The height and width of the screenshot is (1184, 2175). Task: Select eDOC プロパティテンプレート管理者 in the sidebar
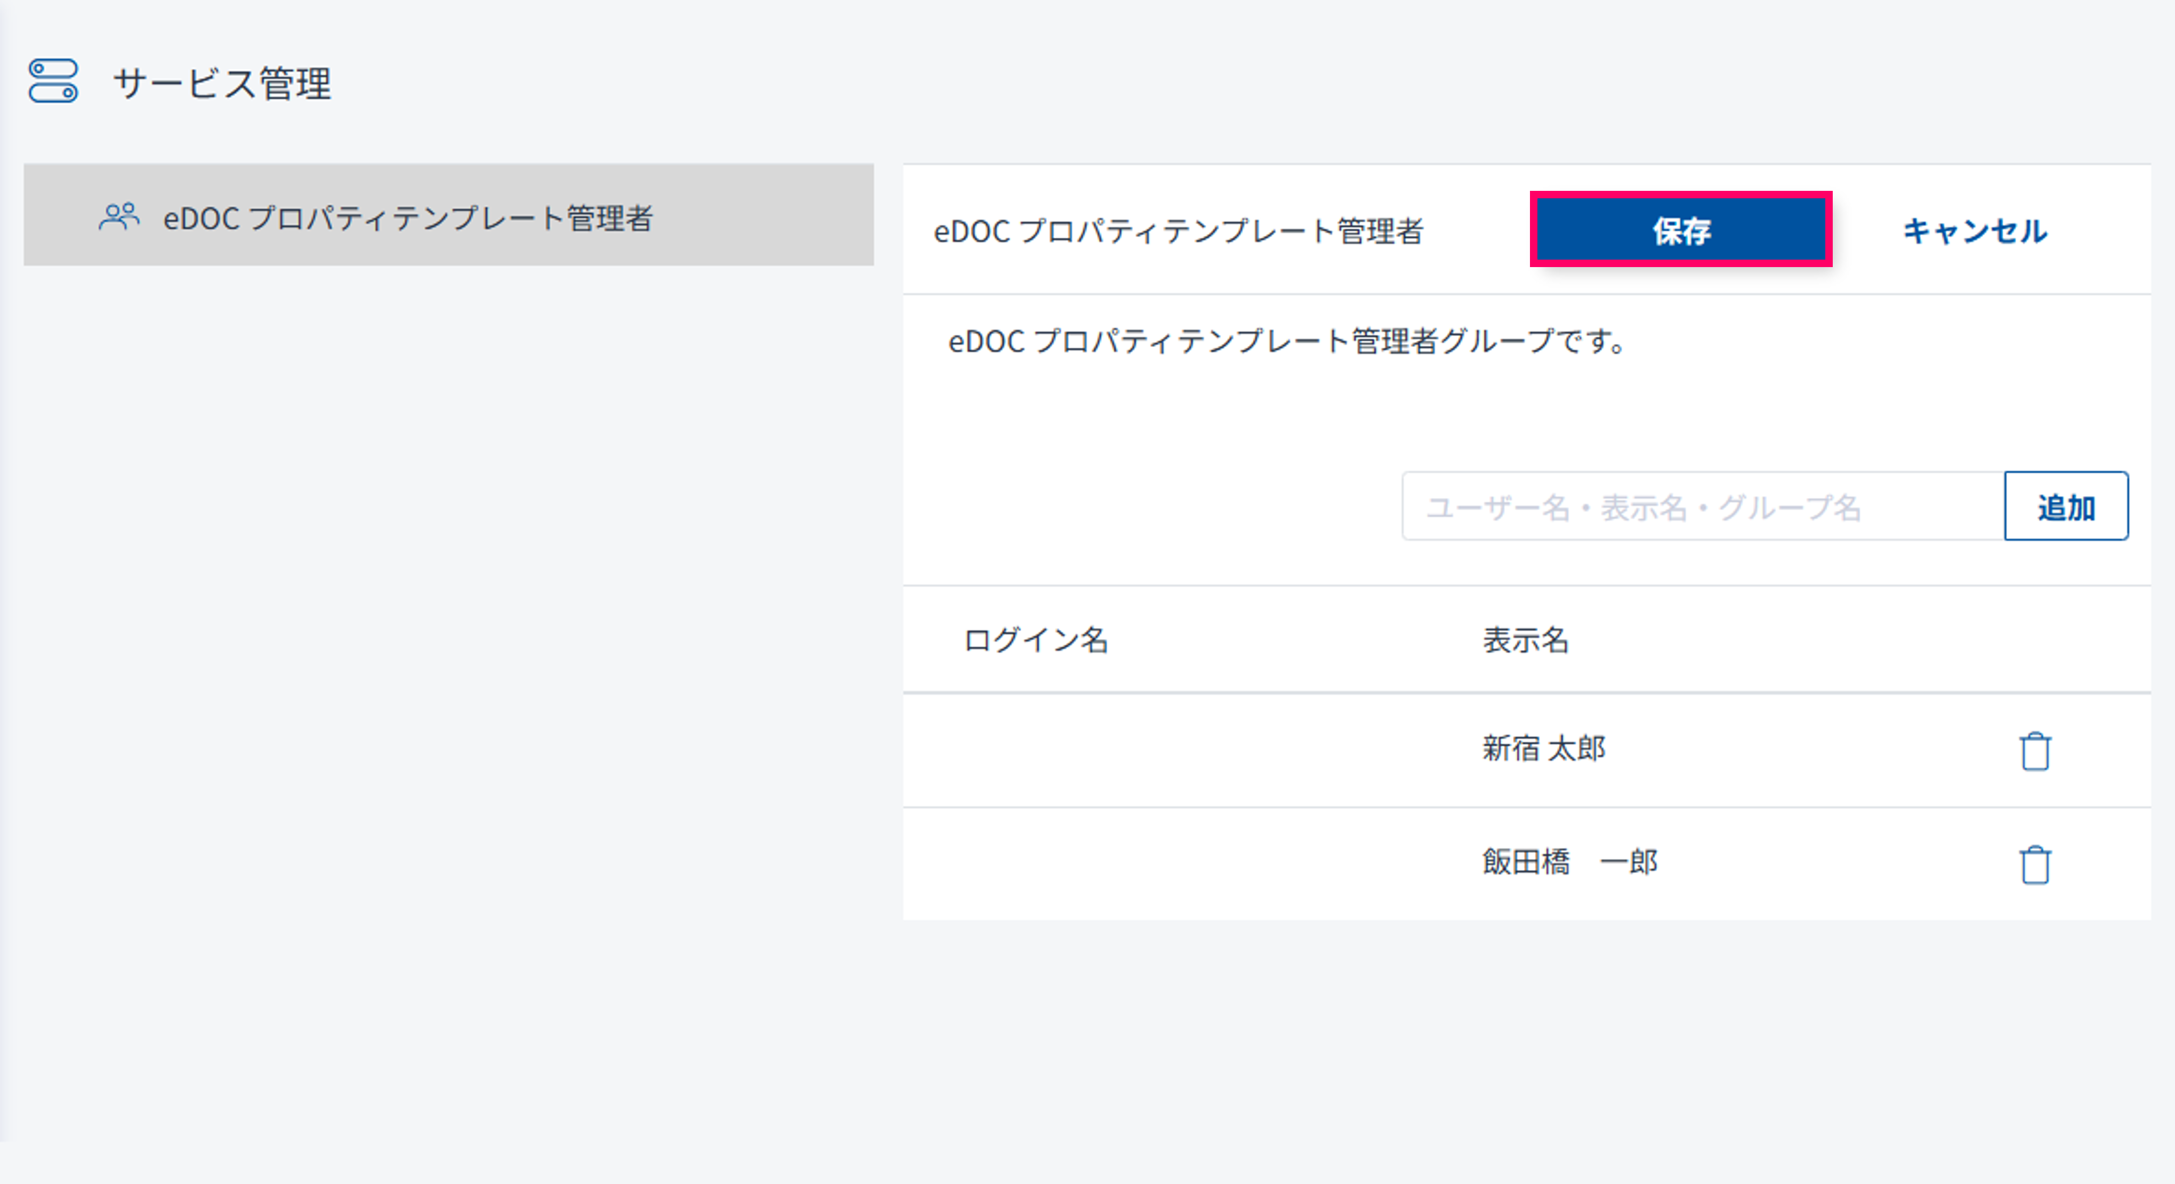[408, 217]
